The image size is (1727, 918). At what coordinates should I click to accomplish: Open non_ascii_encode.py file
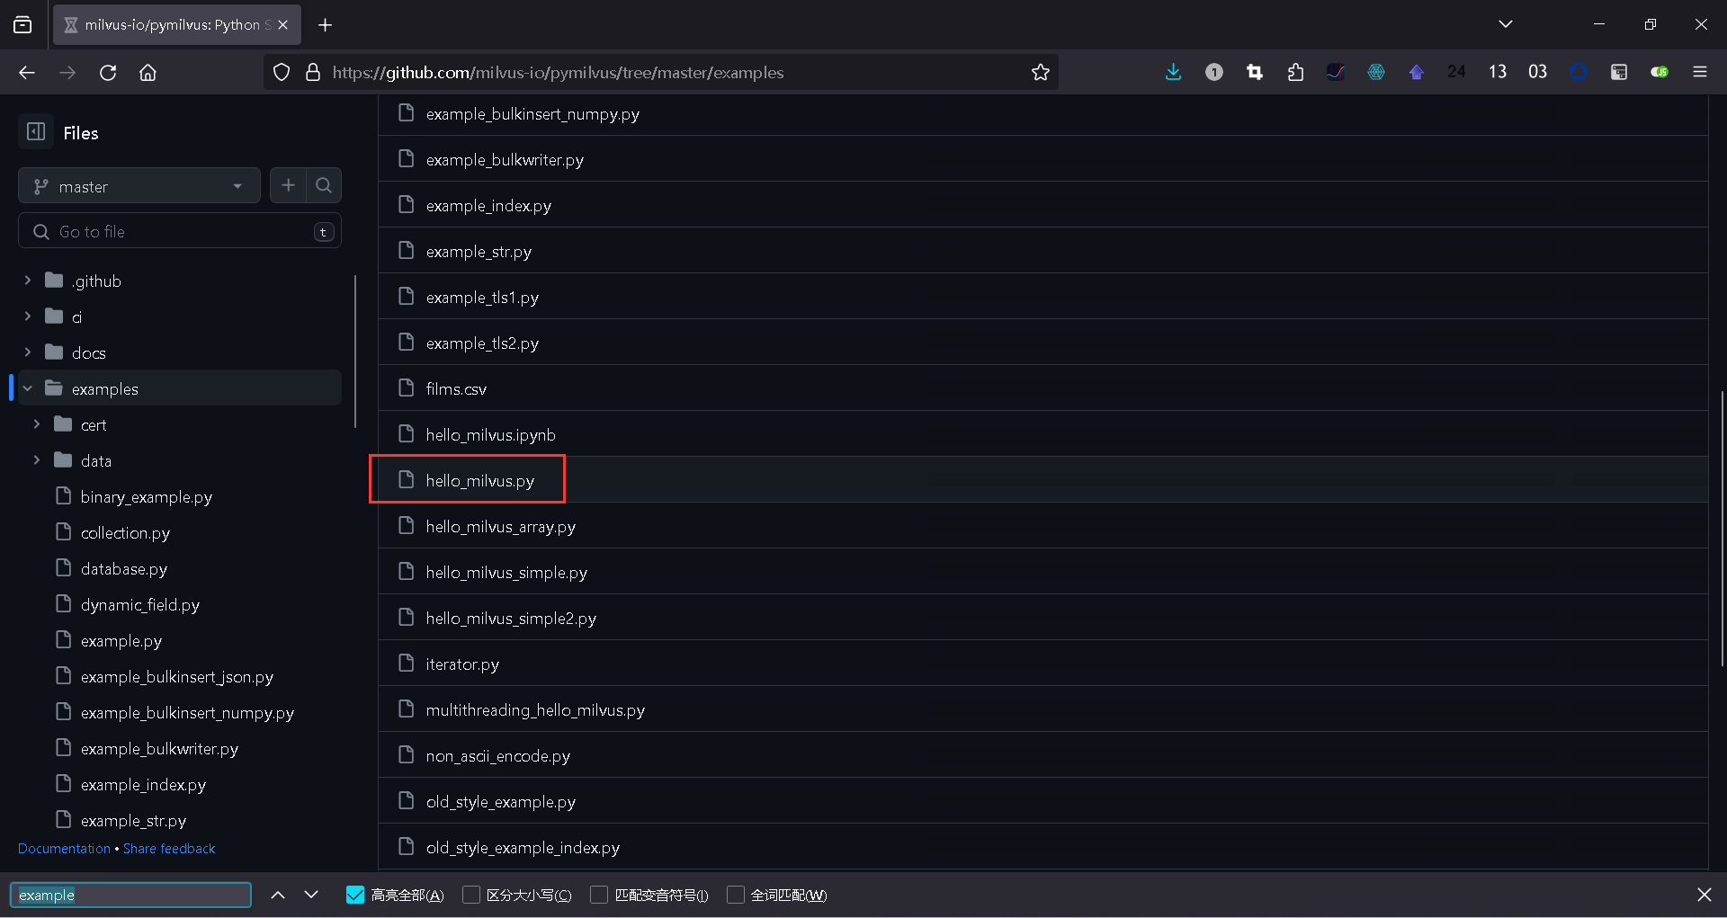498,756
